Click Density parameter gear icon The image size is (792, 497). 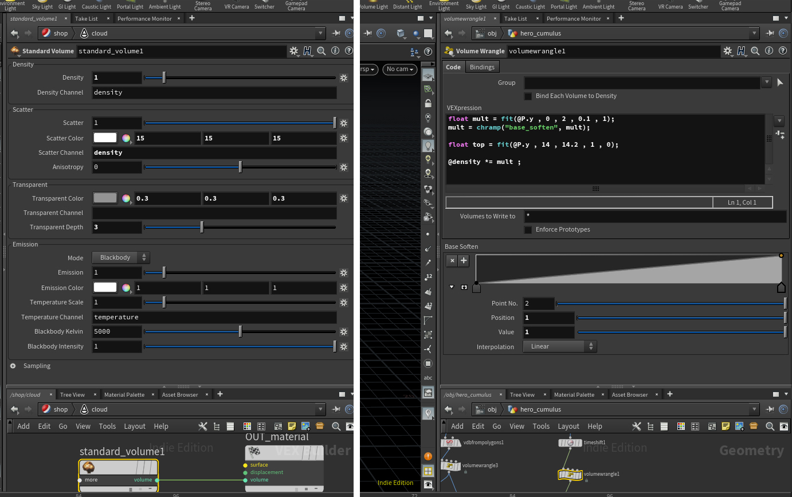(344, 77)
